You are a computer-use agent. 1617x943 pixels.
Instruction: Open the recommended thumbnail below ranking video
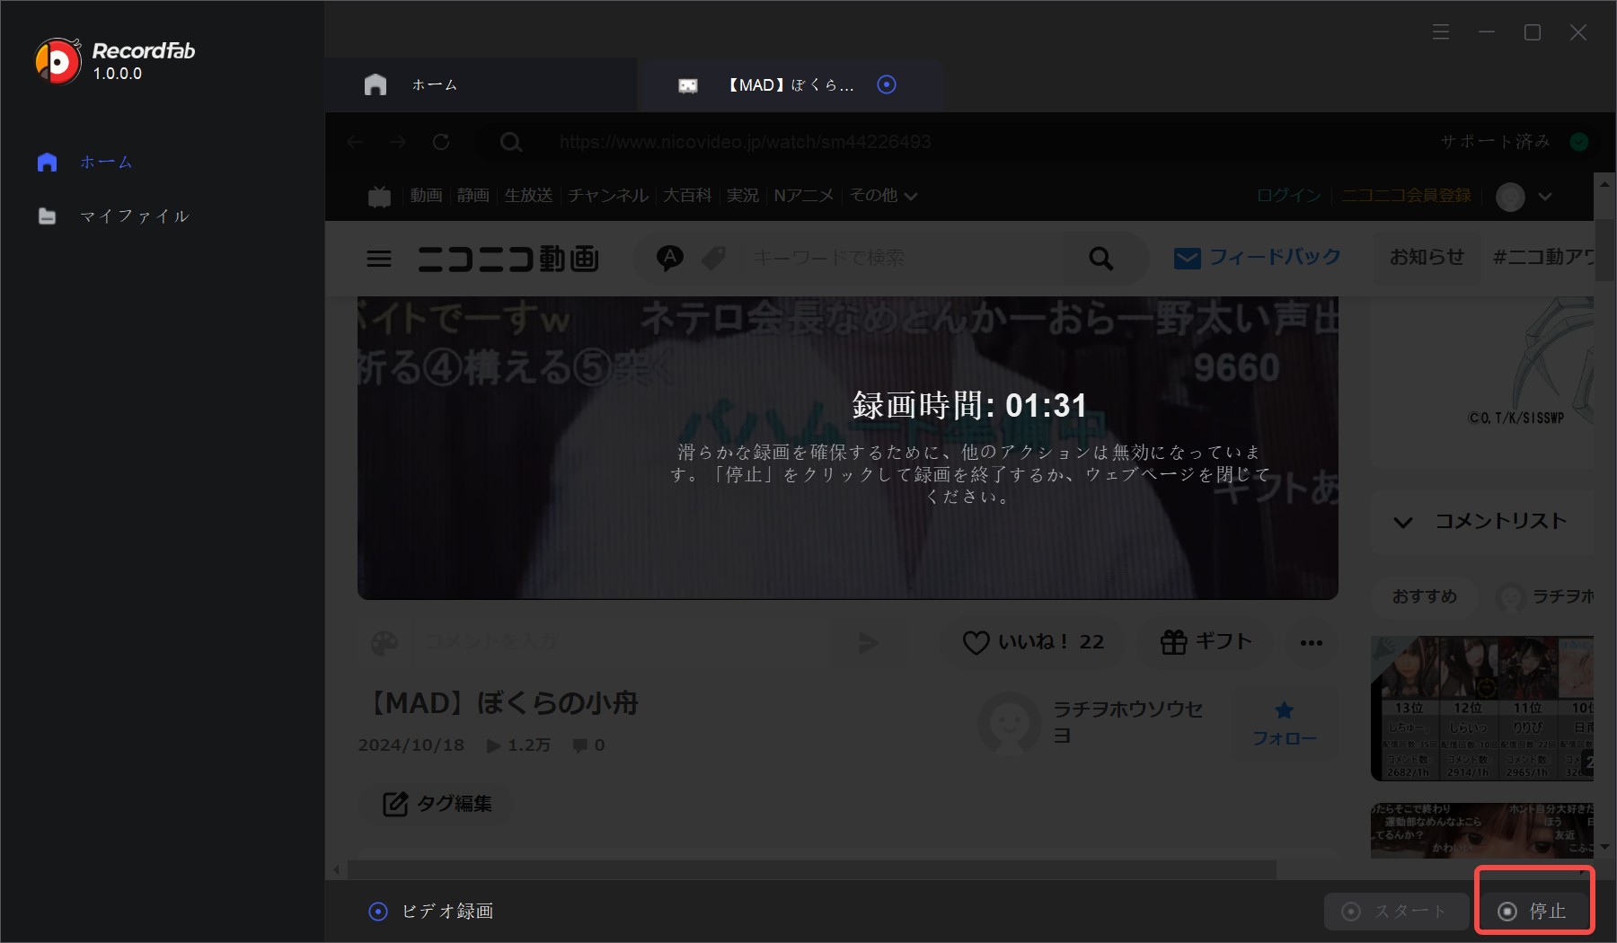point(1483,831)
